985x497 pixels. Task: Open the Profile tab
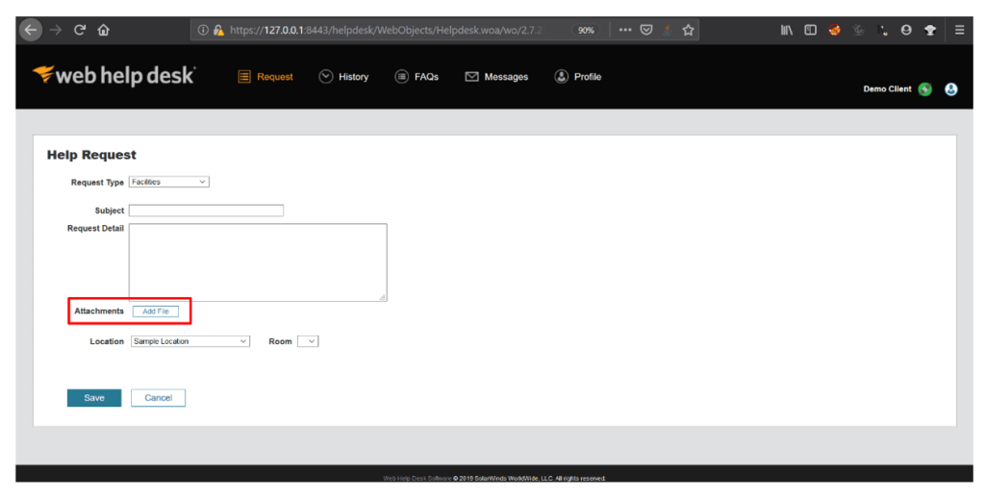pos(578,77)
